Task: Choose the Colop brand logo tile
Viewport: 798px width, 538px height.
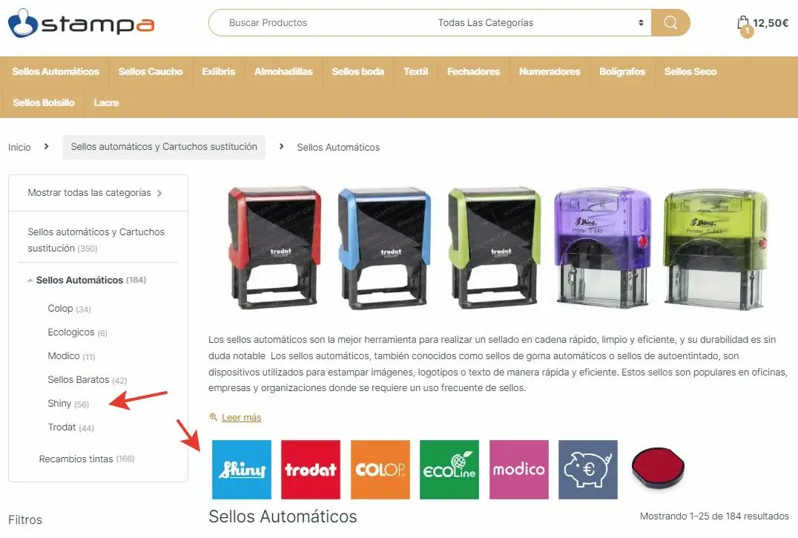Action: point(380,469)
